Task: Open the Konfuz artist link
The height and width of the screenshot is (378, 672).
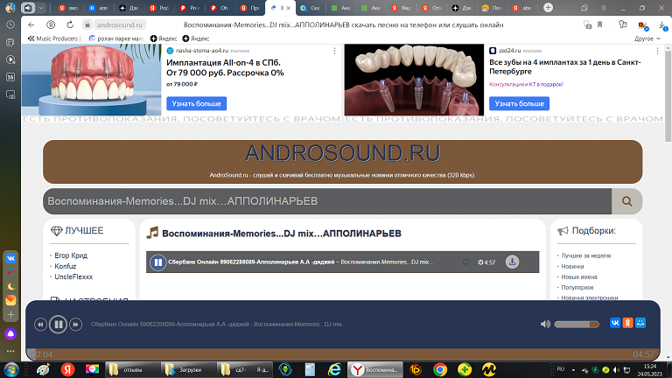Action: click(x=65, y=266)
